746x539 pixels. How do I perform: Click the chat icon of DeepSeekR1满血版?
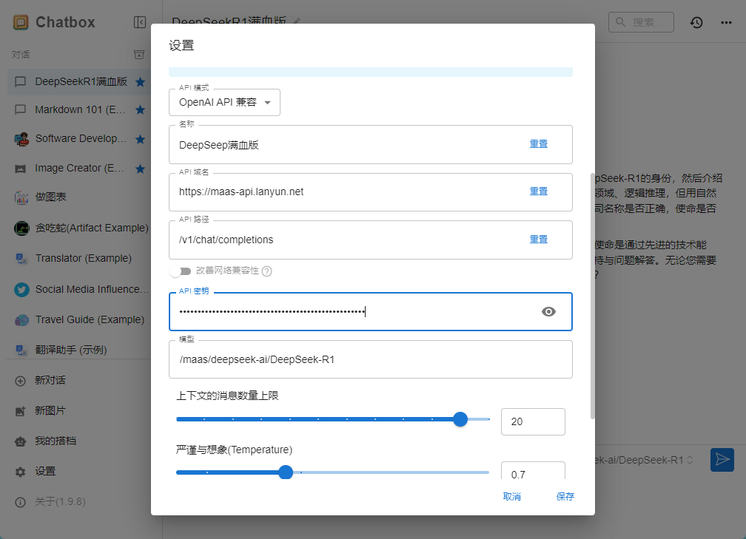(x=21, y=82)
